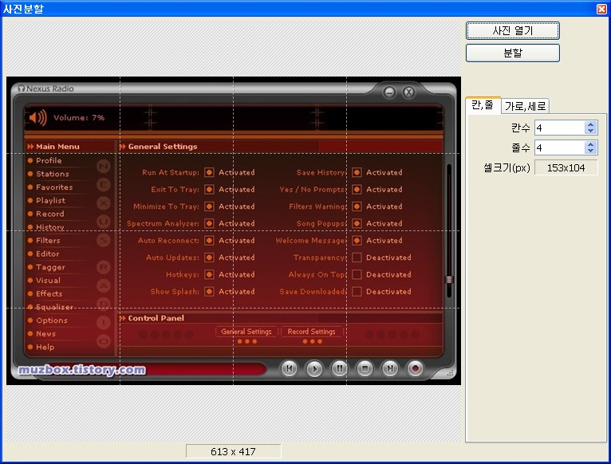Increase 줄수 with the up arrow

591,144
